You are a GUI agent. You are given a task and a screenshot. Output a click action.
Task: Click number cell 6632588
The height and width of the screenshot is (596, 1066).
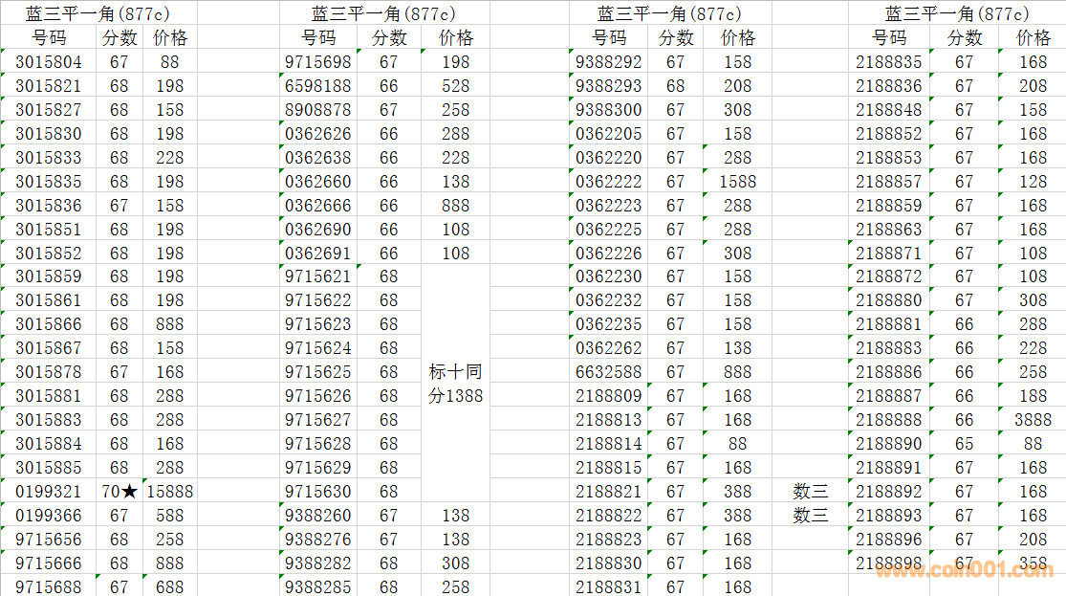coord(609,372)
